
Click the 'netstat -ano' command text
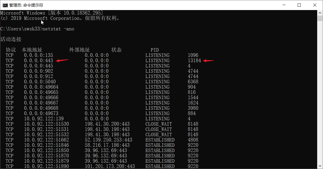coord(58,29)
